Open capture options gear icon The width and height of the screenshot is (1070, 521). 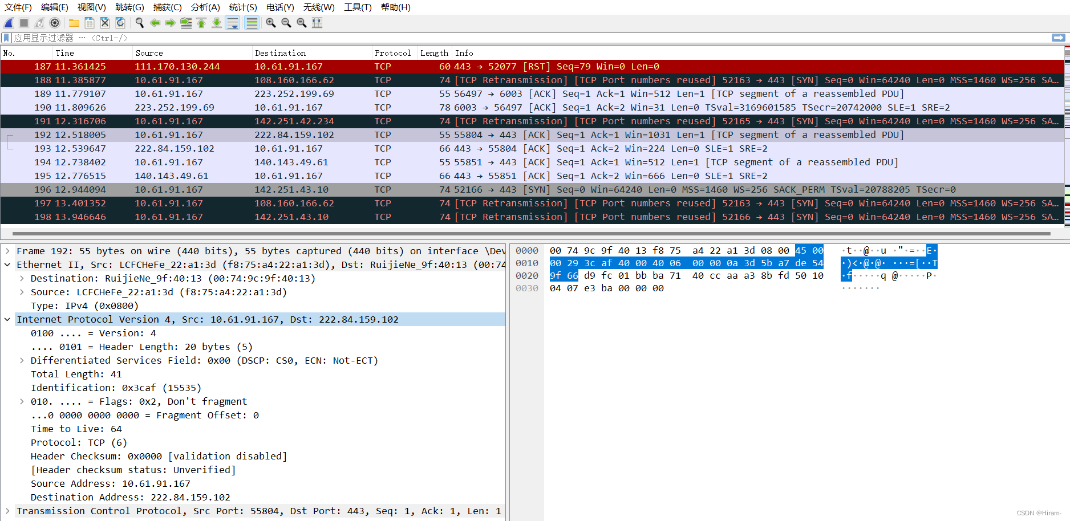point(55,23)
